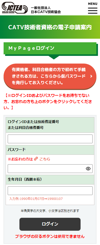Click the CATV技術者資格の電子申請案内 banner title
Screen dimensions: 100x245
click(x=50, y=27)
